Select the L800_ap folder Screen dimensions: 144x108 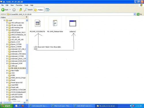click(x=14, y=66)
